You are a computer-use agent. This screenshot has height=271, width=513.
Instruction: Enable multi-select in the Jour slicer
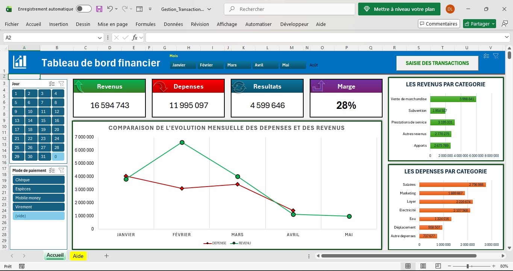coord(52,84)
